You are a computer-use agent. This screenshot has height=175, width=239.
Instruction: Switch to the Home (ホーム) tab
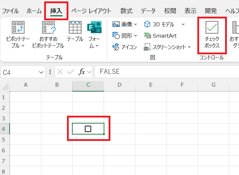click(34, 11)
